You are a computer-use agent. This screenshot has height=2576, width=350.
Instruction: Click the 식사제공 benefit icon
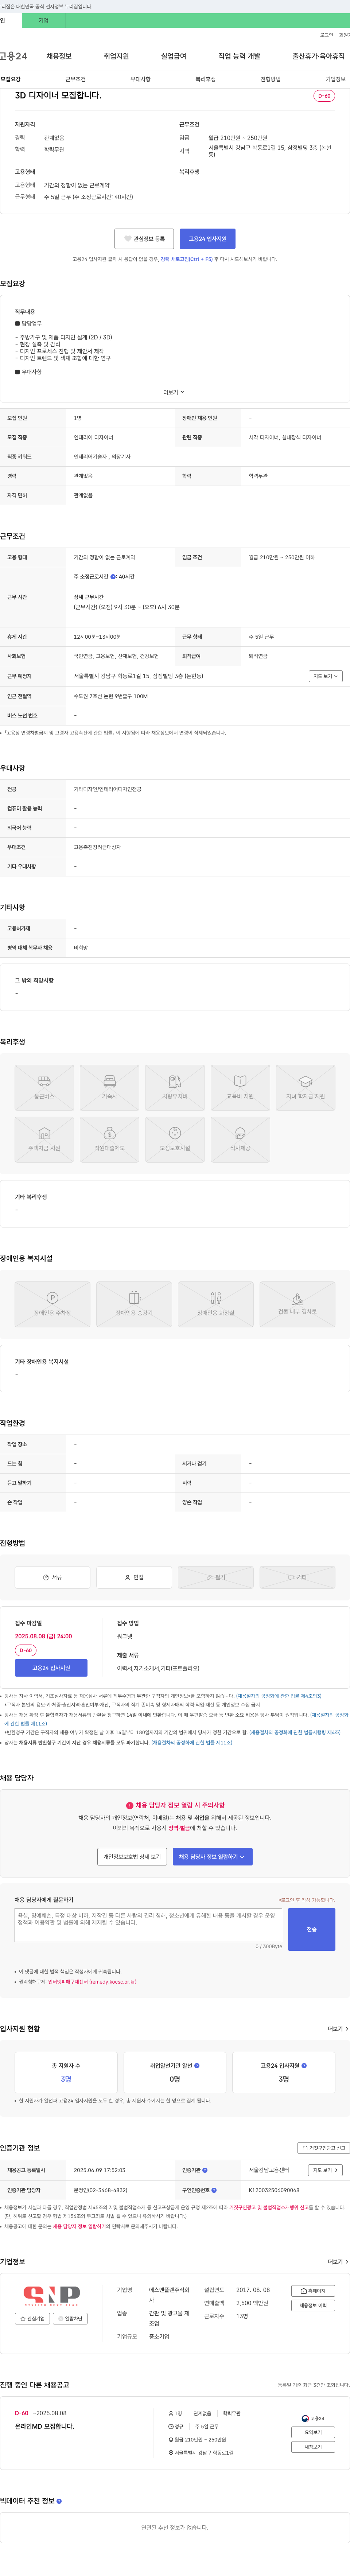(x=240, y=1140)
